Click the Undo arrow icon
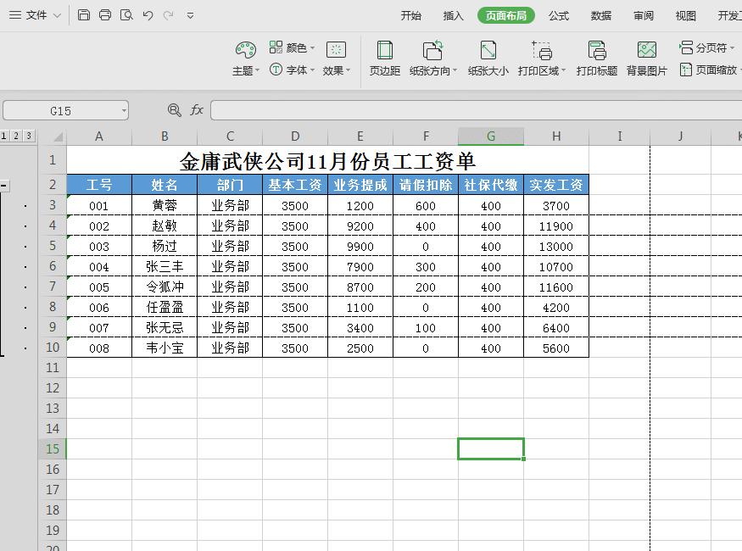The width and height of the screenshot is (742, 551). (x=148, y=15)
